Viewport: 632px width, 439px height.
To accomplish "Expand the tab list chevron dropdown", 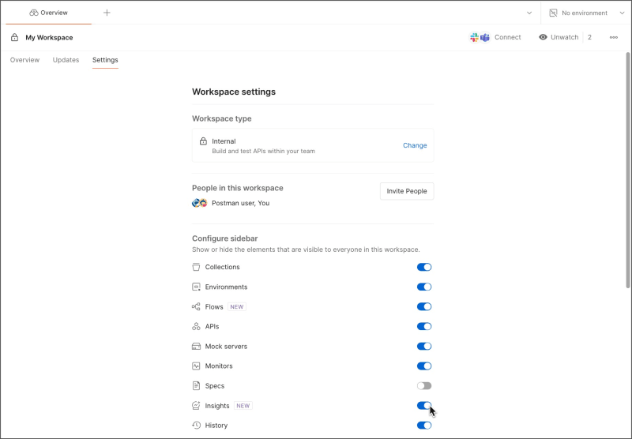I will pos(529,13).
